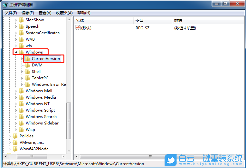Click the Policies folder icon
This screenshot has width=246, height=168.
pyautogui.click(x=15, y=136)
